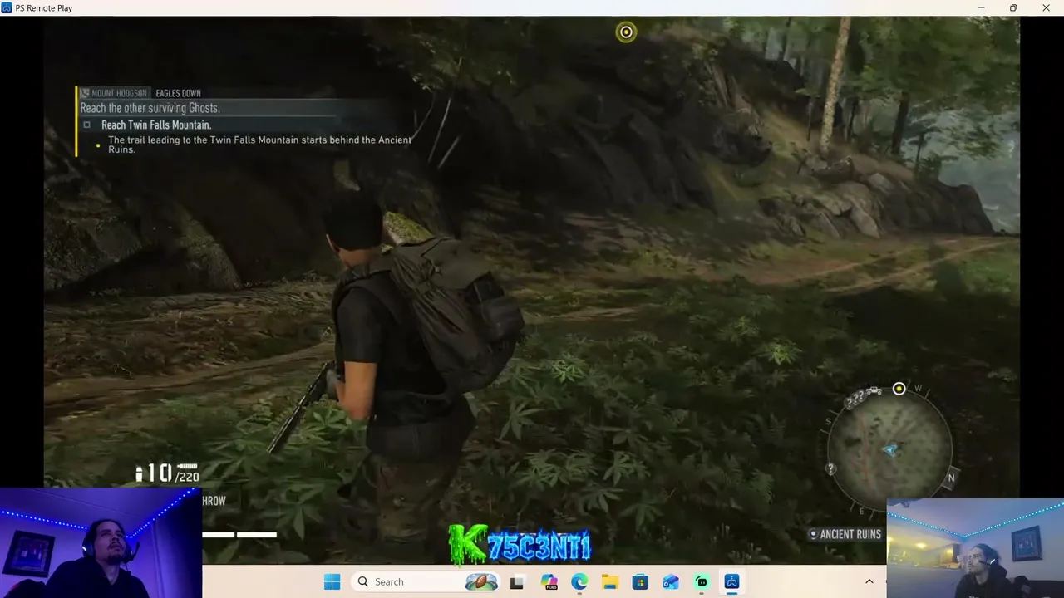1064x598 pixels.
Task: Click the ANCIENT RUINS location label
Action: pyautogui.click(x=850, y=534)
